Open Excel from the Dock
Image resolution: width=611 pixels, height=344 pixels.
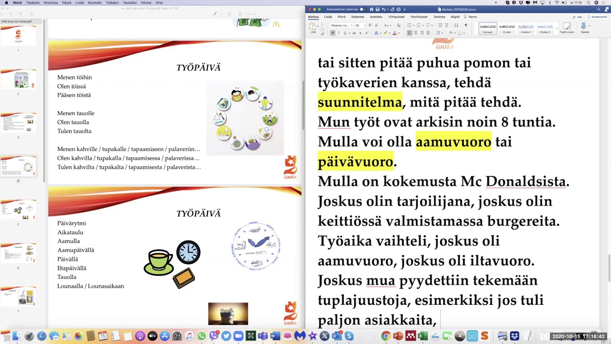pos(422,336)
